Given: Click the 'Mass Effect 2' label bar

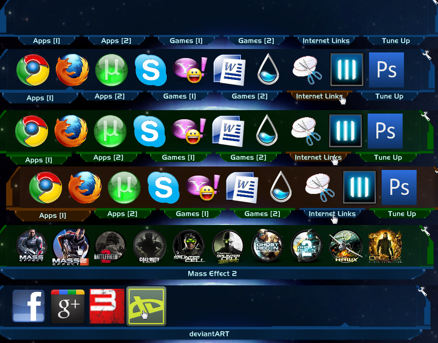Looking at the screenshot, I should 212,274.
